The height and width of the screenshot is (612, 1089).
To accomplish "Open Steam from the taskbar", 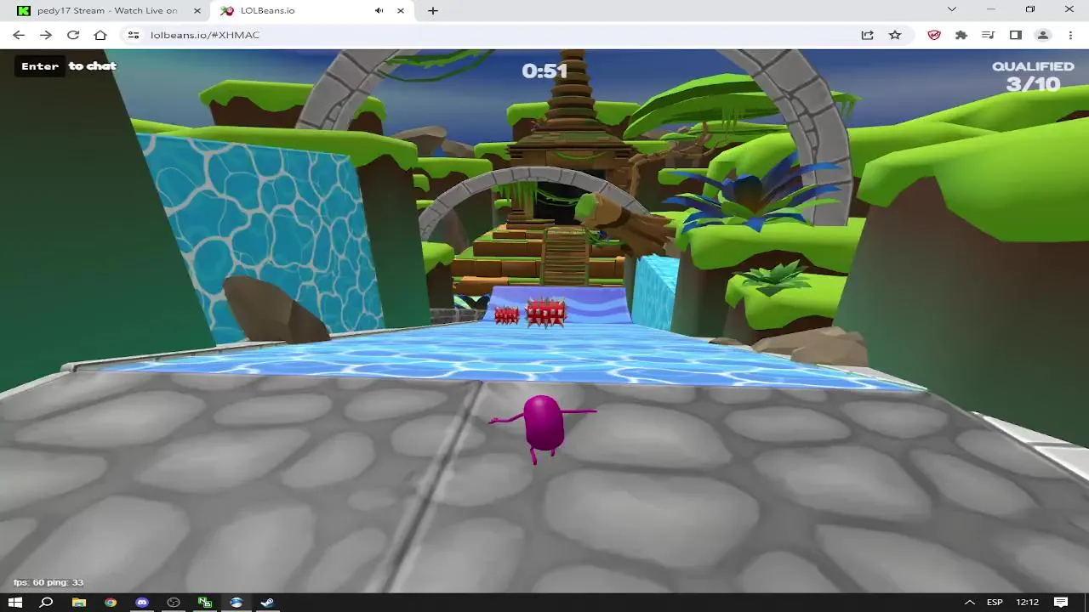I will coord(267,603).
